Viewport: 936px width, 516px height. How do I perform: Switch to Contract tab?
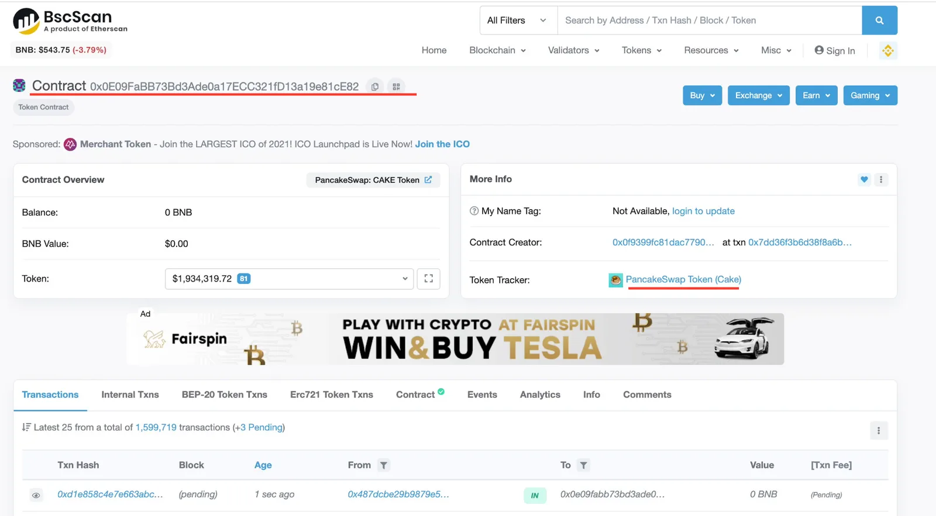pos(415,395)
